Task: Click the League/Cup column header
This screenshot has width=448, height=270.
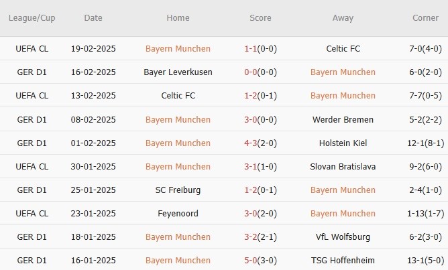Action: (x=31, y=18)
